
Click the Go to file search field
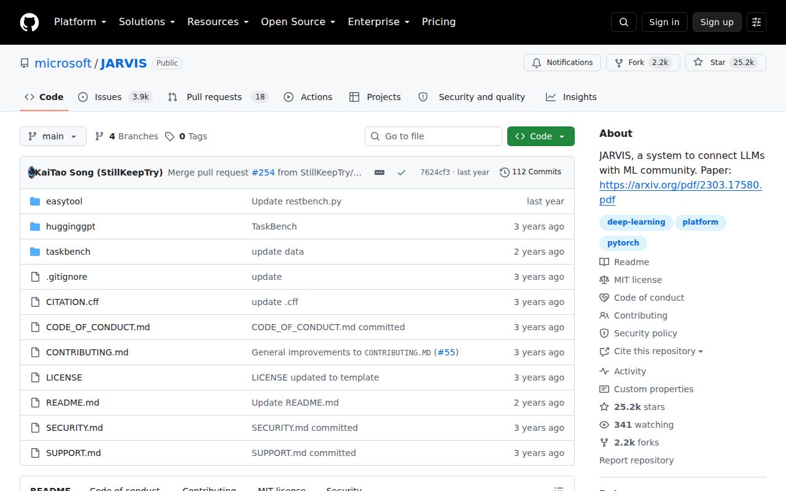pyautogui.click(x=434, y=136)
